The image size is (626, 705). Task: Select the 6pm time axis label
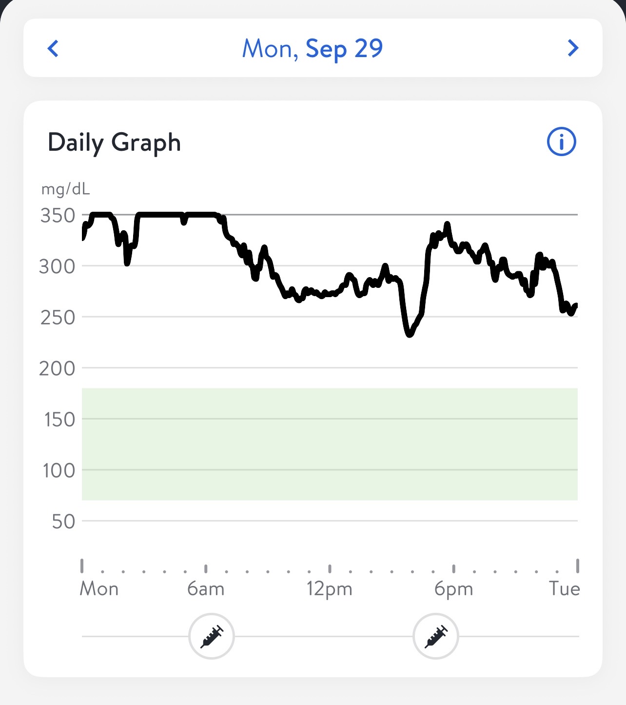click(x=453, y=589)
